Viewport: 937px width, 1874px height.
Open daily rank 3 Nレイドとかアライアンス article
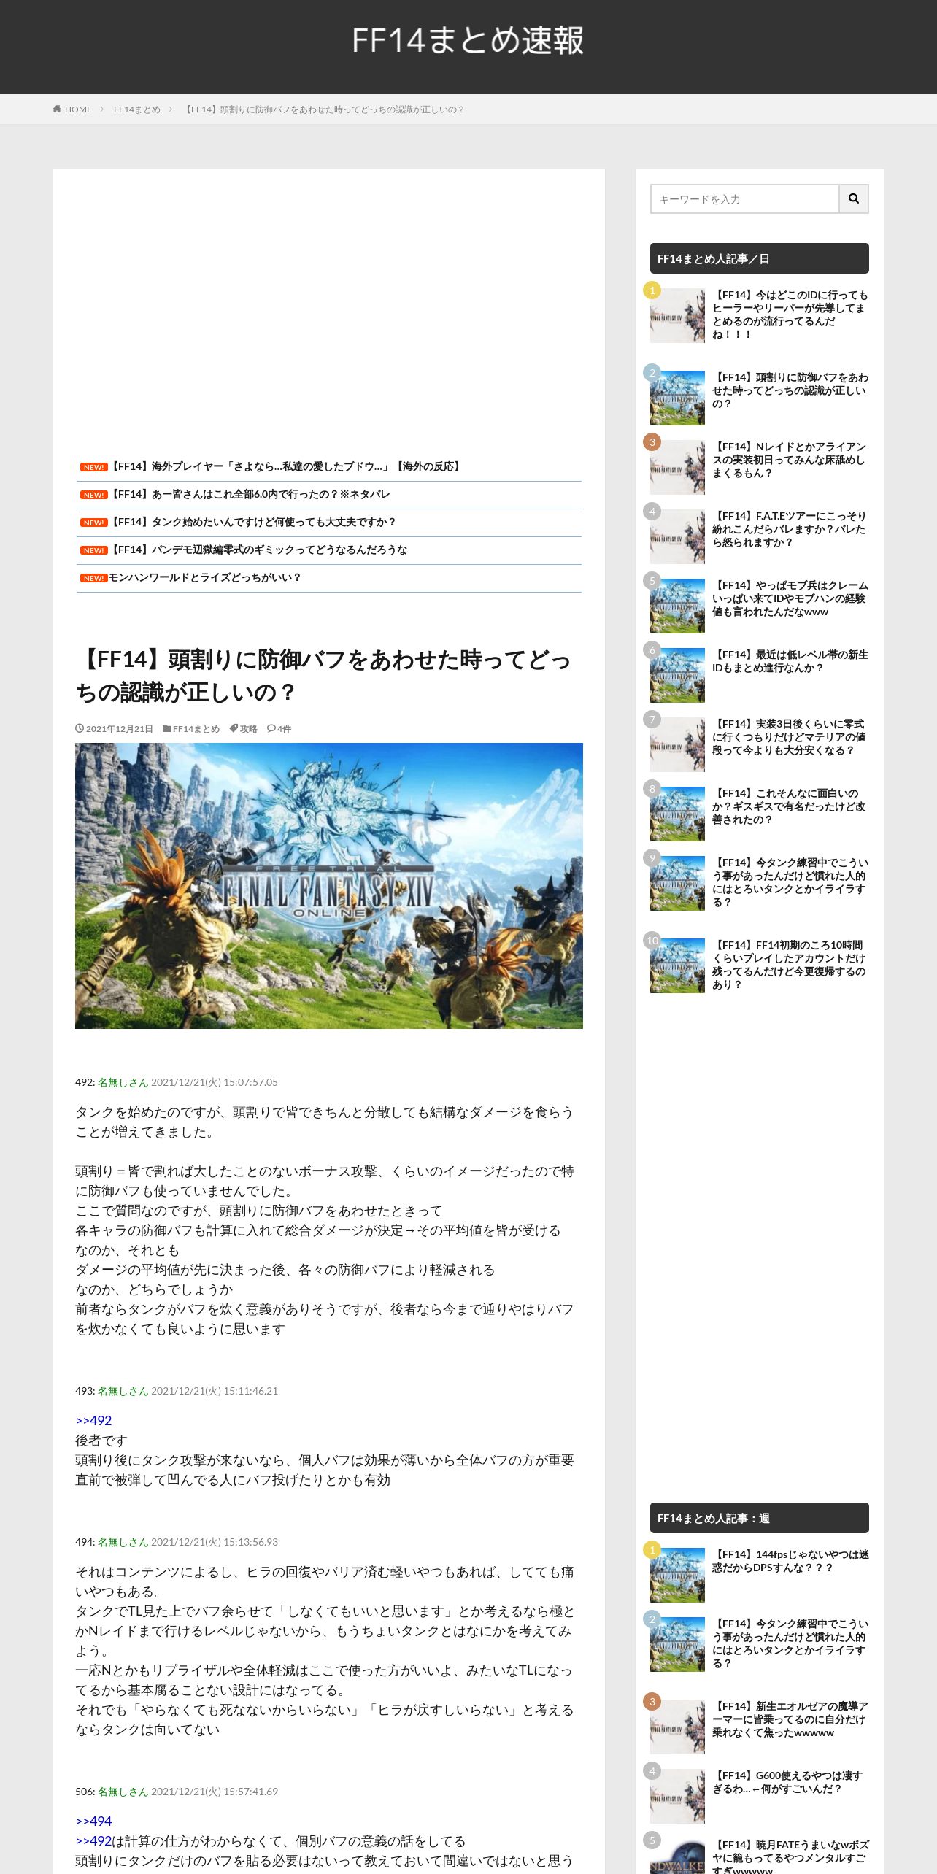790,460
